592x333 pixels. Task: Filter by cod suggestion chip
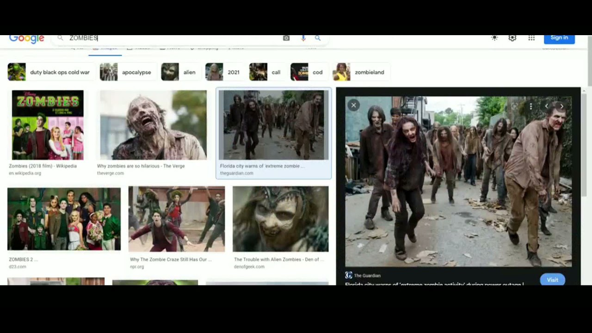tap(309, 72)
